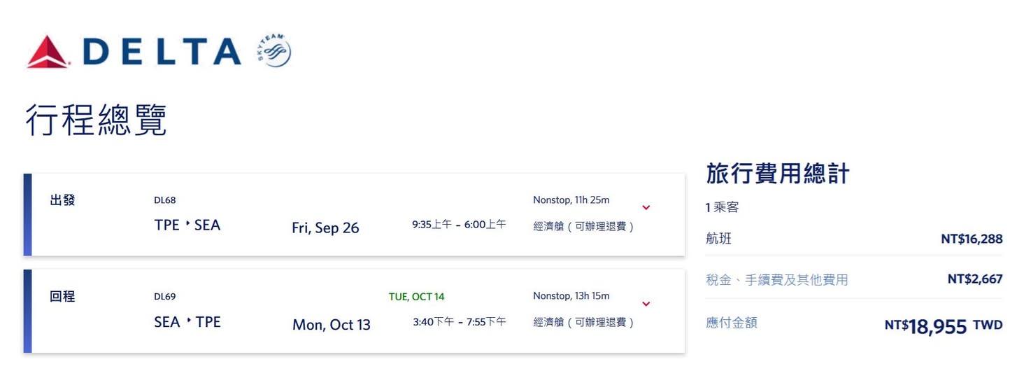Screen dimensions: 1024x378
Task: Click the 航班 fare NT$16,288 amount
Action: 972,239
